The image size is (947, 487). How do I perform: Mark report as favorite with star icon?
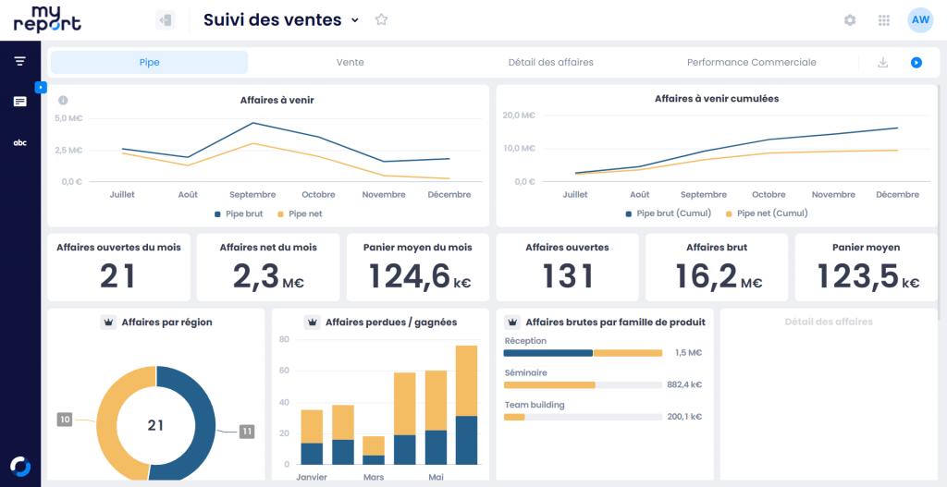point(381,20)
